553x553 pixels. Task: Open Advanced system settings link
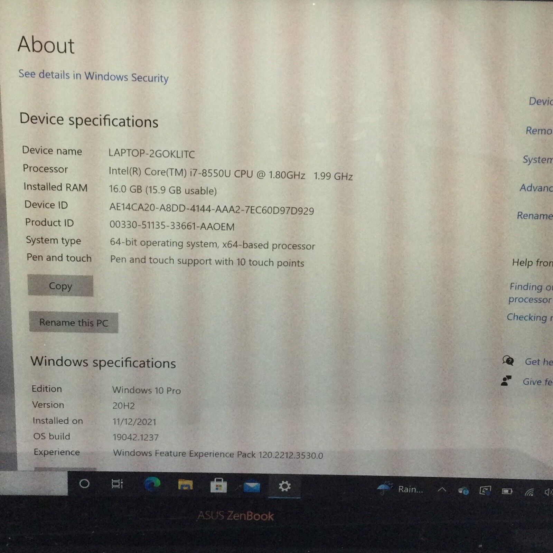536,188
